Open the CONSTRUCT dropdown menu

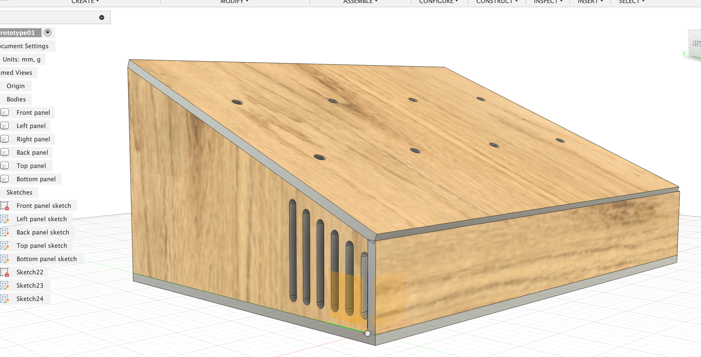pyautogui.click(x=497, y=2)
